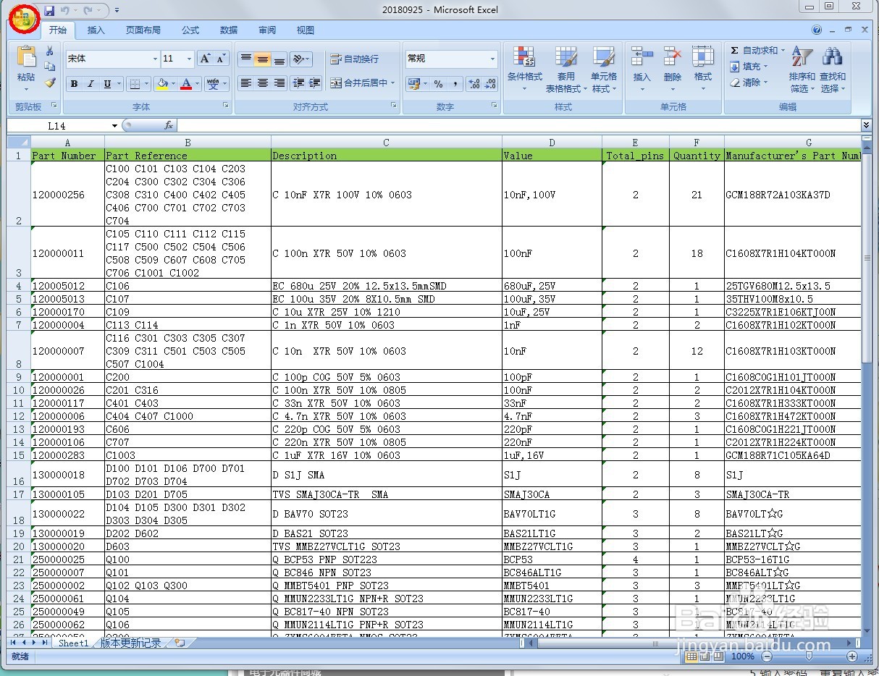Open the font size dropdown showing 11
The width and height of the screenshot is (879, 676).
pos(190,59)
